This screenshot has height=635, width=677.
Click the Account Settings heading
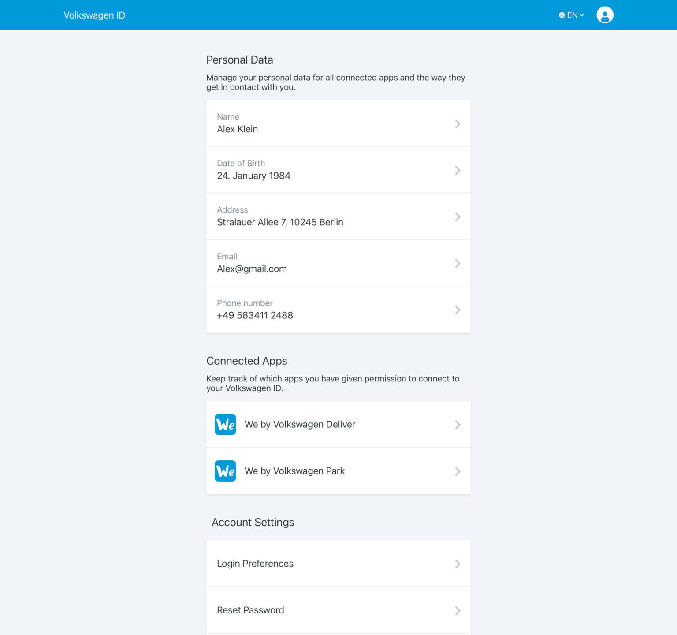(x=253, y=523)
